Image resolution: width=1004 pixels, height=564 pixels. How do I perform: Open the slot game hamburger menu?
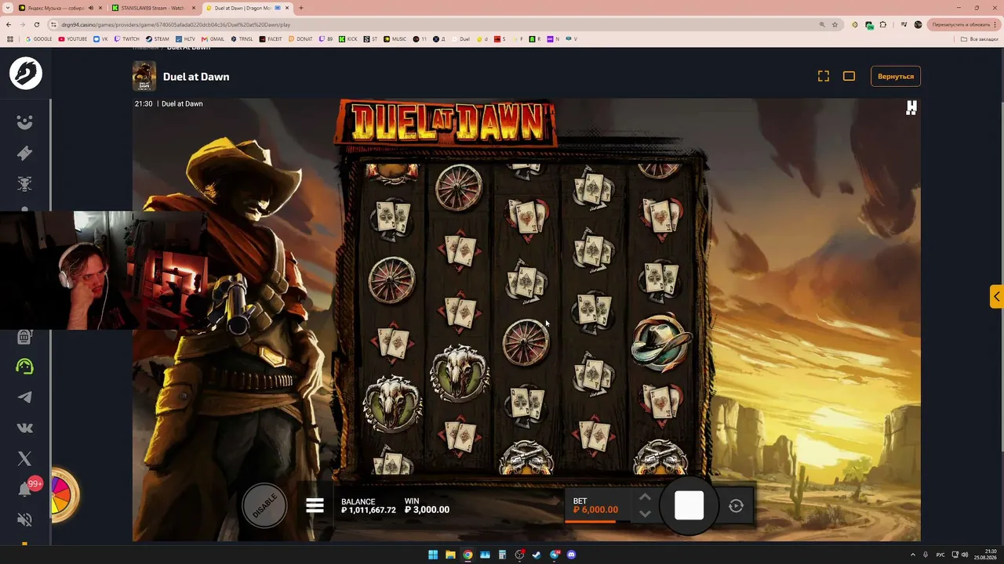[x=315, y=505]
